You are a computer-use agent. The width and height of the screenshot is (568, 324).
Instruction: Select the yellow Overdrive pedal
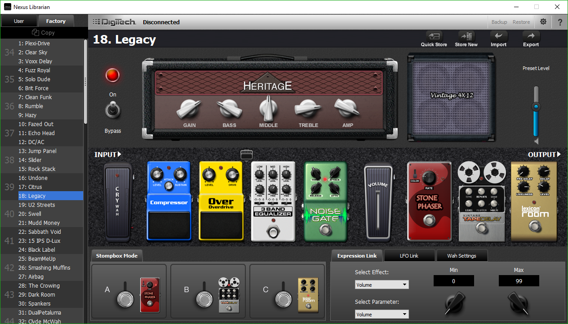pyautogui.click(x=221, y=201)
